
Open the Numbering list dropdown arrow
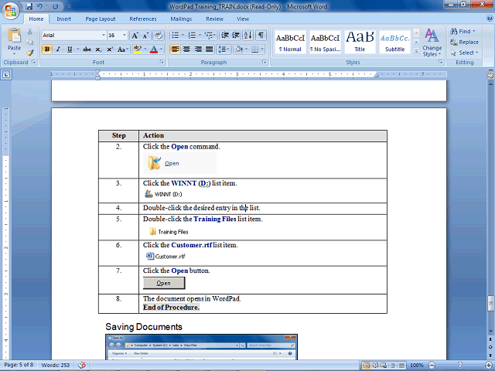click(x=200, y=36)
